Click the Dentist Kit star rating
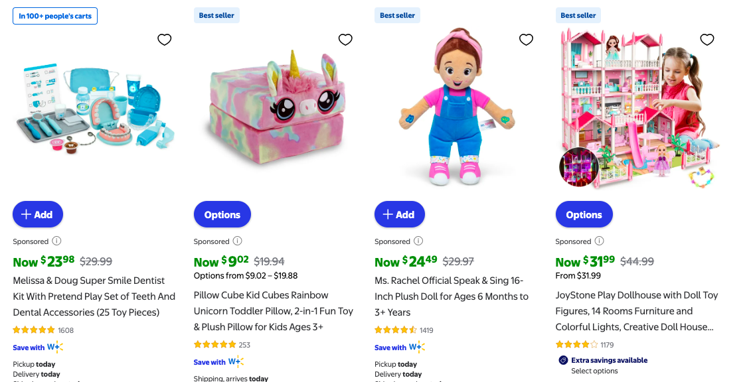Screen dimensions: 751x382 click(x=34, y=330)
